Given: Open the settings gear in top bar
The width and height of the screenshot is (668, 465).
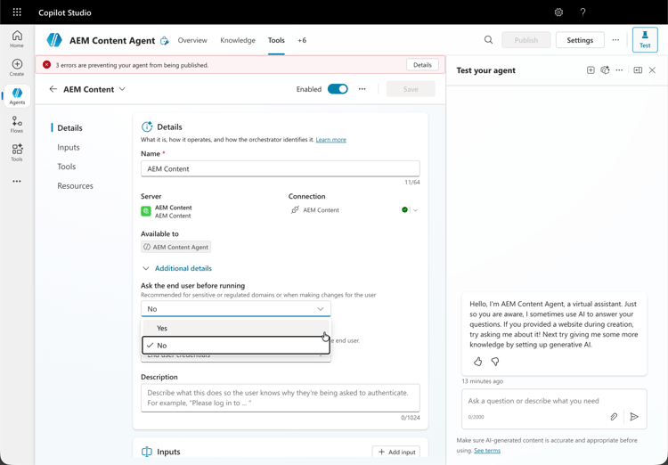Looking at the screenshot, I should (x=558, y=12).
